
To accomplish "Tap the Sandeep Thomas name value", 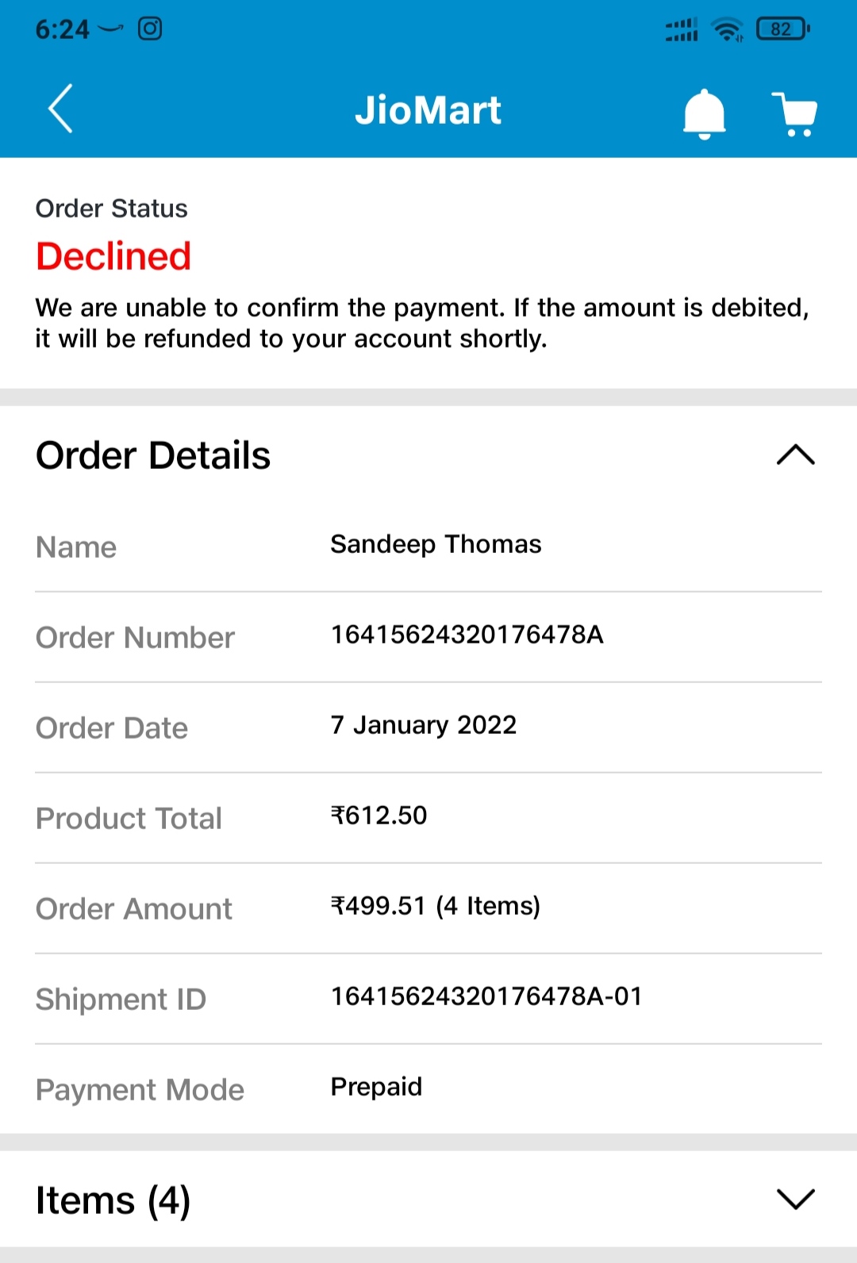I will click(x=436, y=544).
